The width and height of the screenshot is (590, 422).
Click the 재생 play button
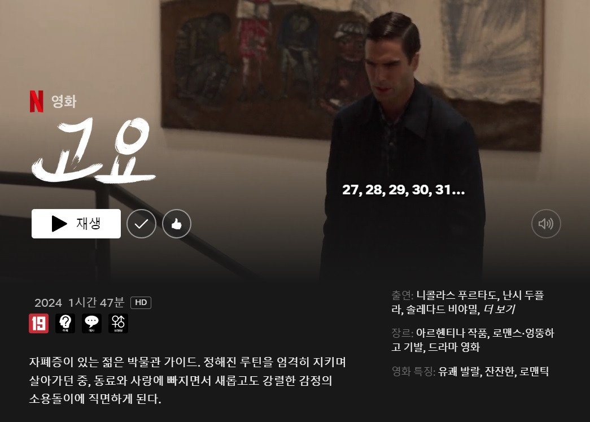[x=76, y=224]
